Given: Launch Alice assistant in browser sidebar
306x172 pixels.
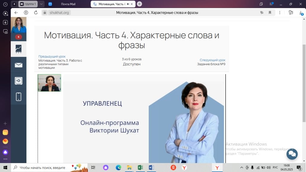Looking at the screenshot, I should 5,152.
